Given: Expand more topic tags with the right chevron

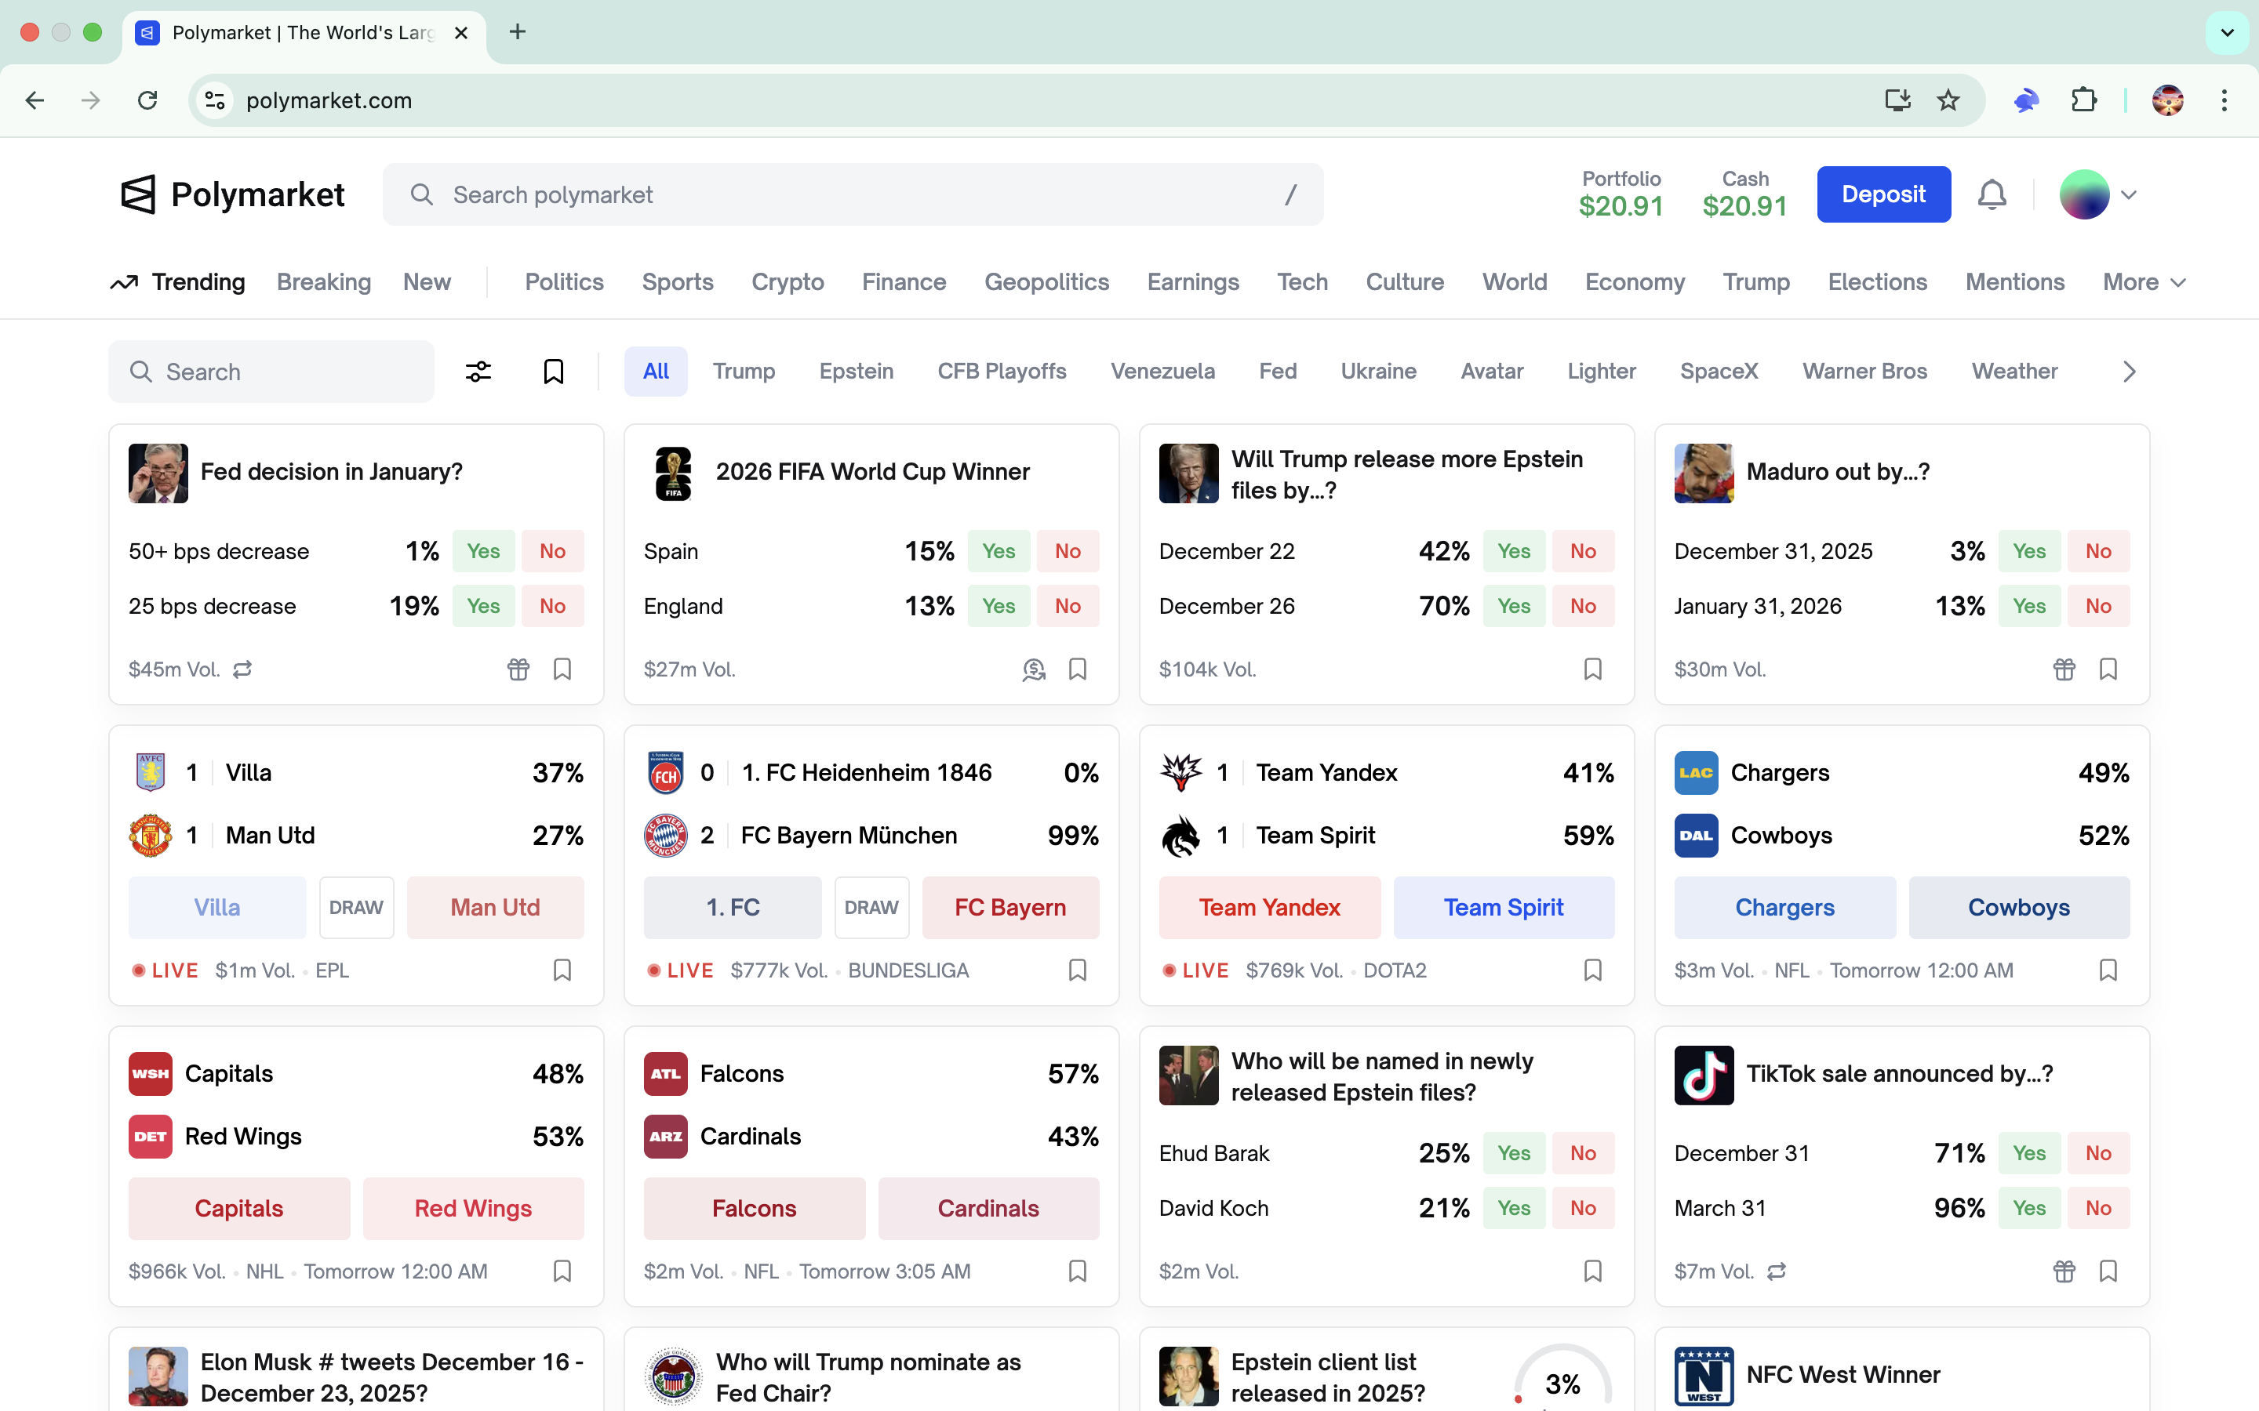Looking at the screenshot, I should tap(2130, 371).
